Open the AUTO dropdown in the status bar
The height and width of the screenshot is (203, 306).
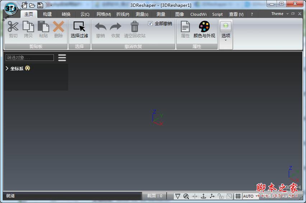[257, 196]
